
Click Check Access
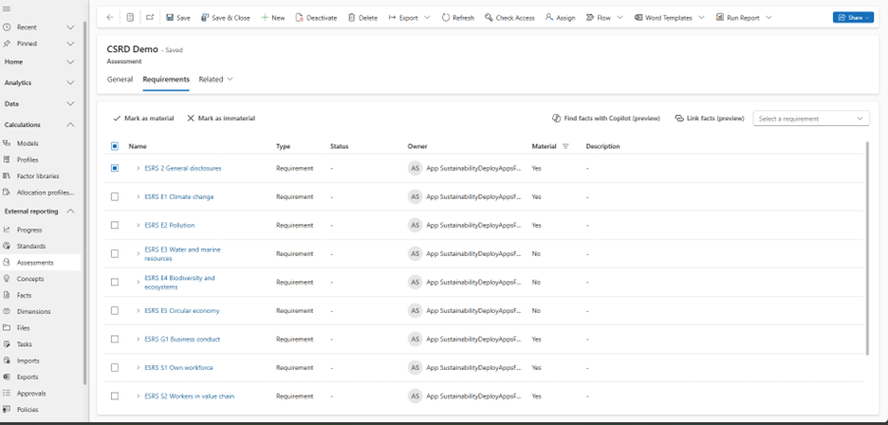pos(509,18)
